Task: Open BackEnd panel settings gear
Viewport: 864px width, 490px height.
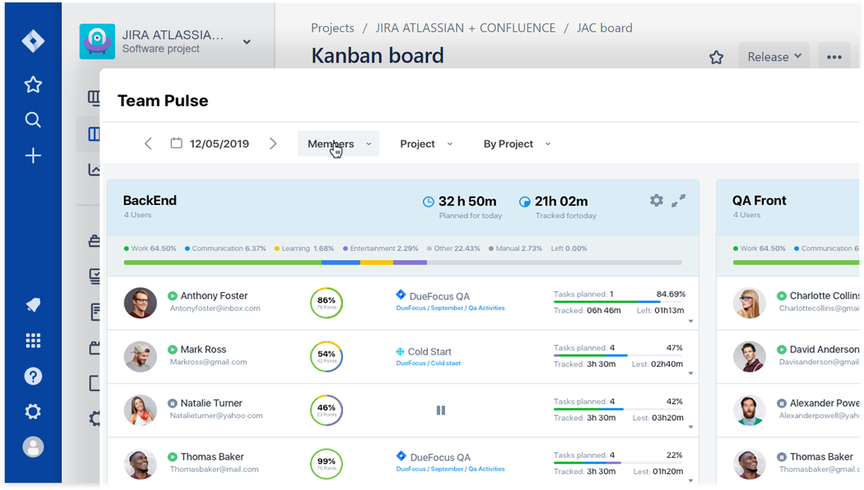Action: click(656, 201)
